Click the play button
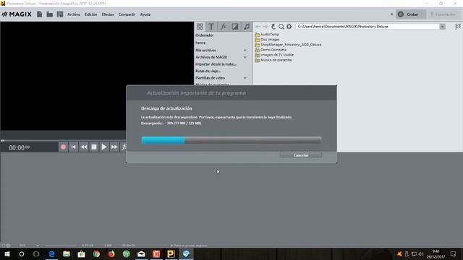 coord(104,147)
